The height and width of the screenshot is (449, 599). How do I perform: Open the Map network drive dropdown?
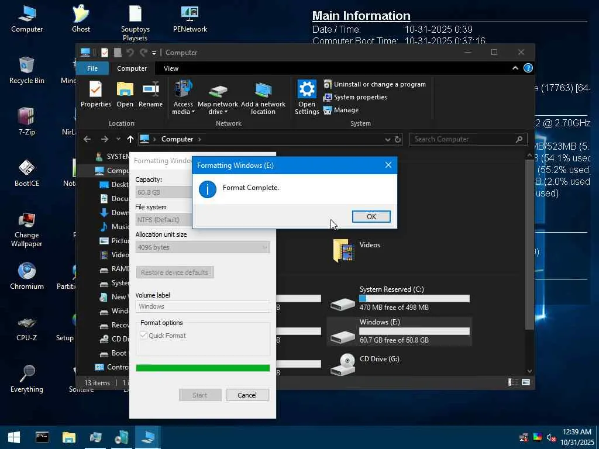pos(218,98)
